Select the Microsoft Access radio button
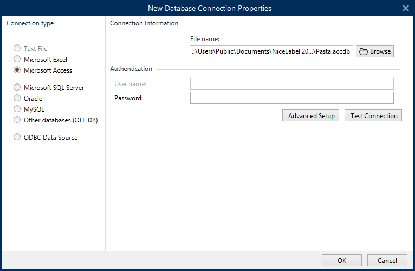 click(17, 70)
